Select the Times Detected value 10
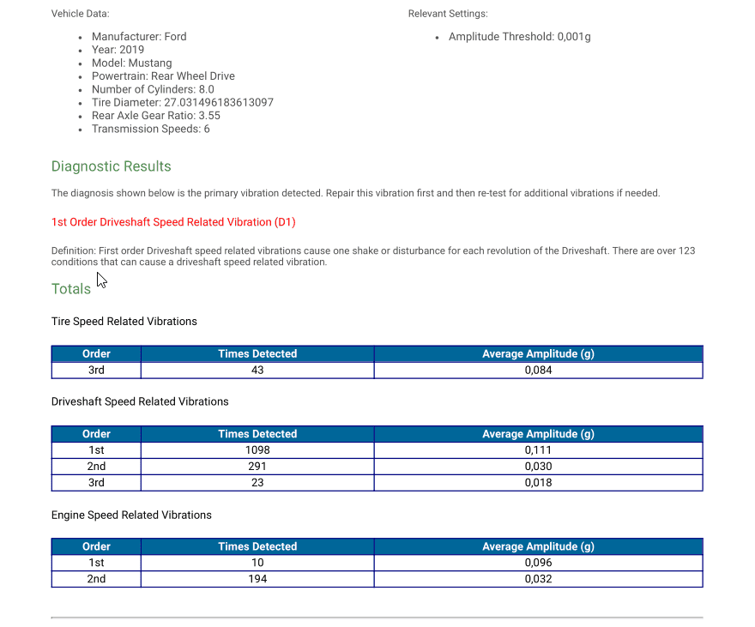Image resolution: width=755 pixels, height=627 pixels. [x=257, y=563]
